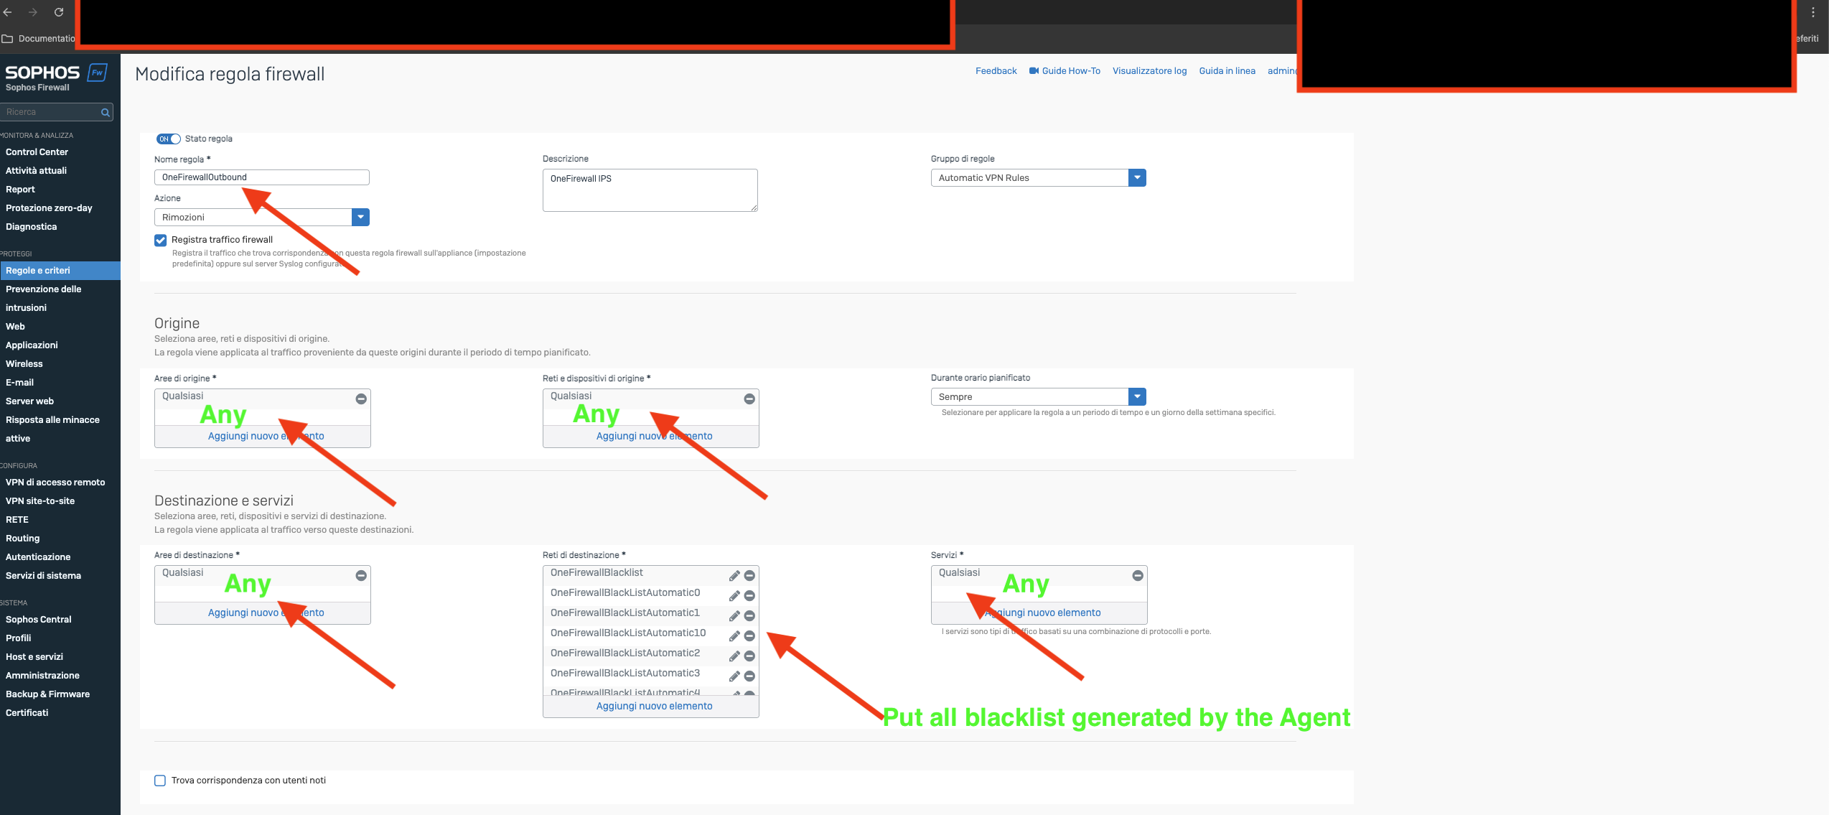Click the Nome regola input field

262,177
